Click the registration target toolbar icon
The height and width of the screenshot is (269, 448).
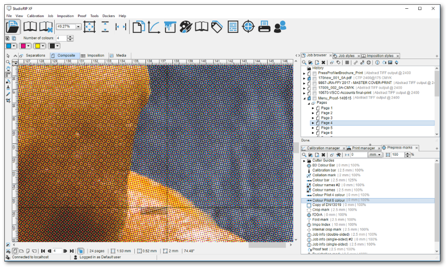248,27
